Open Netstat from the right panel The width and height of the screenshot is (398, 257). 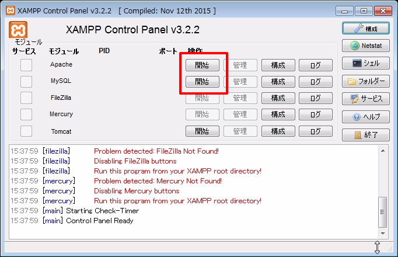coord(365,46)
